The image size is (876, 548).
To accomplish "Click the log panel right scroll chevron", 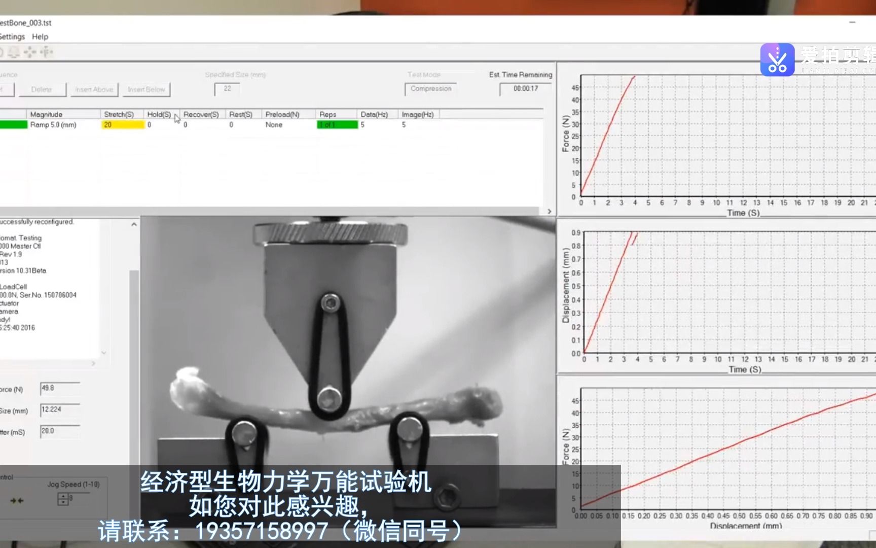I will click(x=93, y=363).
